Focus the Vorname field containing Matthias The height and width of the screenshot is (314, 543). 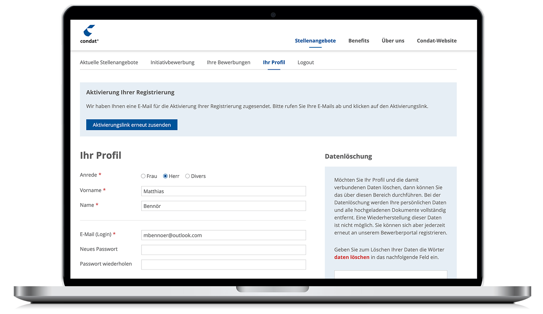224,191
